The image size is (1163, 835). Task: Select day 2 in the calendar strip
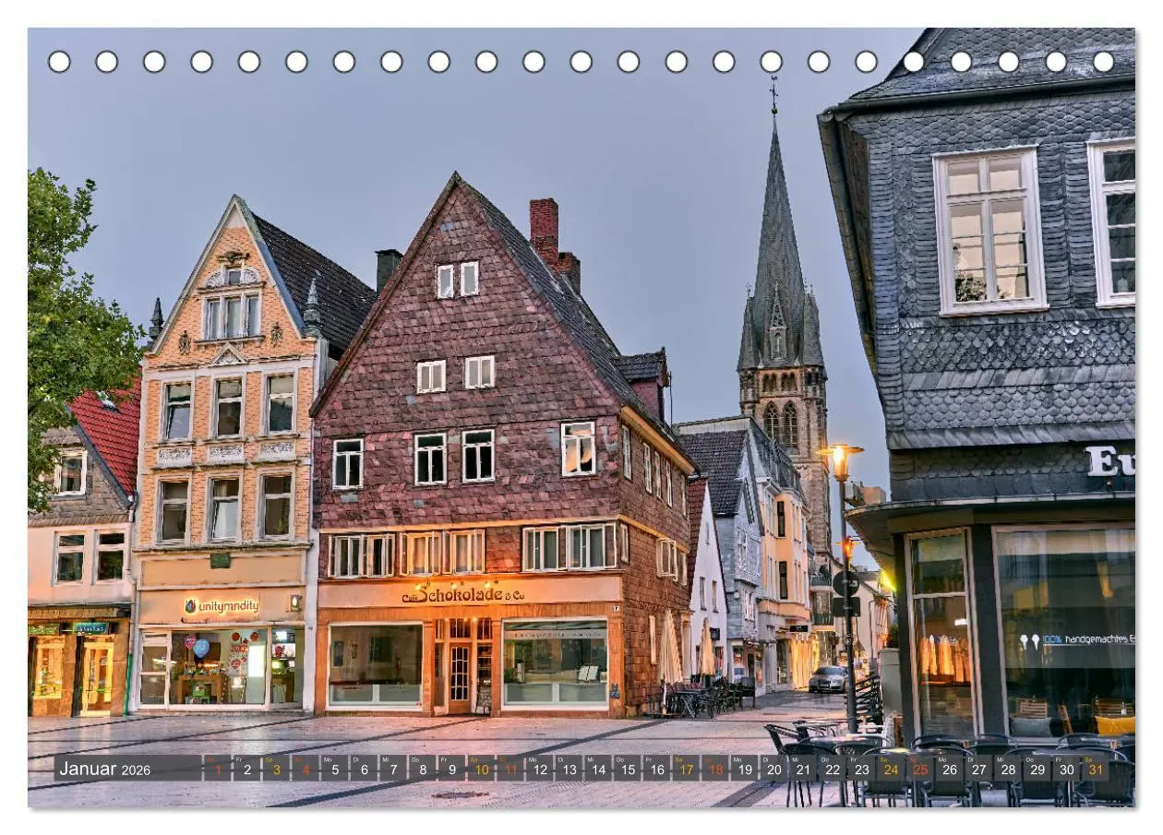click(x=246, y=769)
